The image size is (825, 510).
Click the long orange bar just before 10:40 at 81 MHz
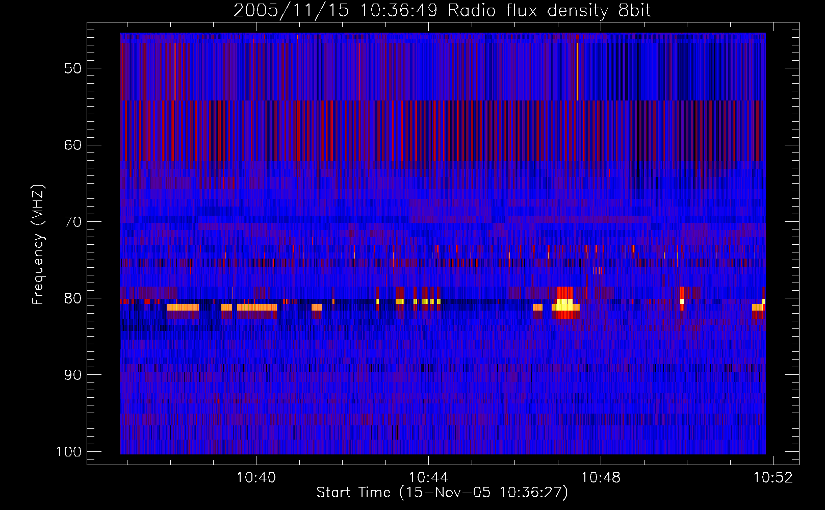click(x=257, y=308)
